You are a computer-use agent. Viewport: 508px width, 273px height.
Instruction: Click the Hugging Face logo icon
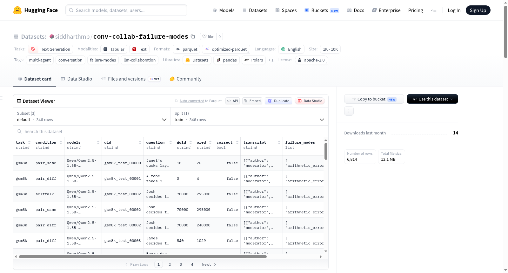coord(17,10)
